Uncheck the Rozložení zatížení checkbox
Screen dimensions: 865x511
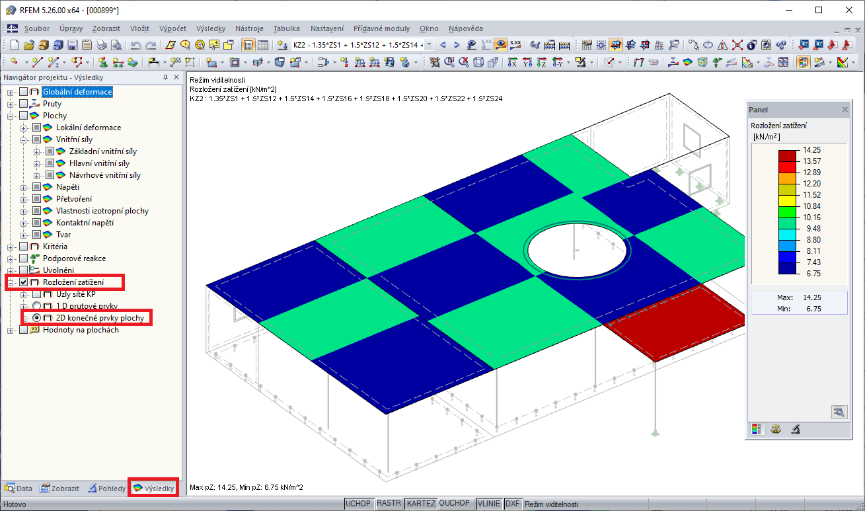[x=24, y=282]
